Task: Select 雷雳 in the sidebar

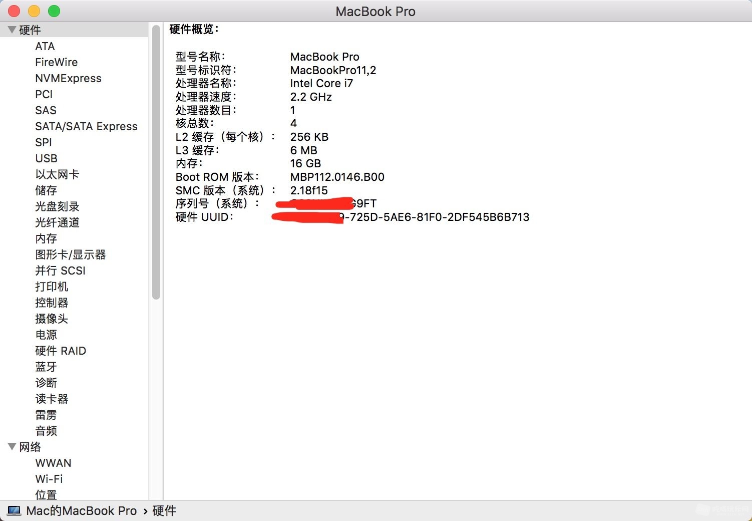Action: click(x=46, y=415)
